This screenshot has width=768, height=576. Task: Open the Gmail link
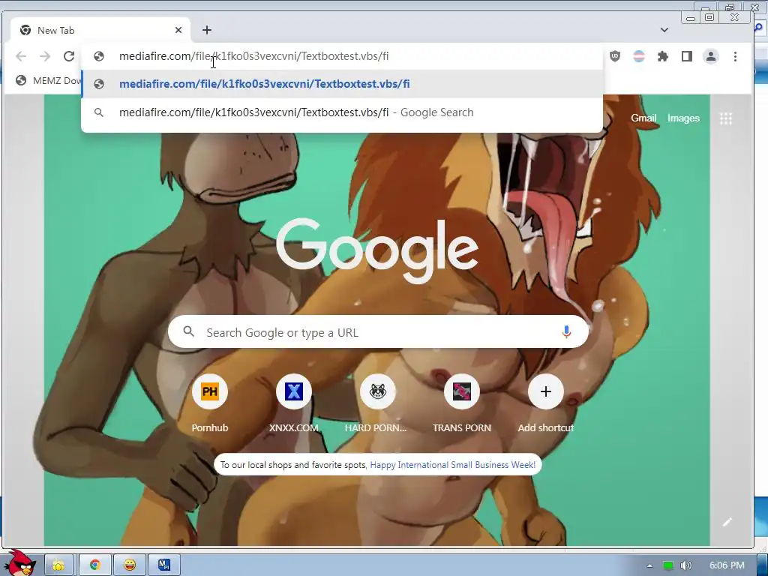[x=643, y=118]
